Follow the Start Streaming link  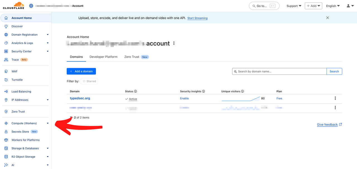pos(197,18)
